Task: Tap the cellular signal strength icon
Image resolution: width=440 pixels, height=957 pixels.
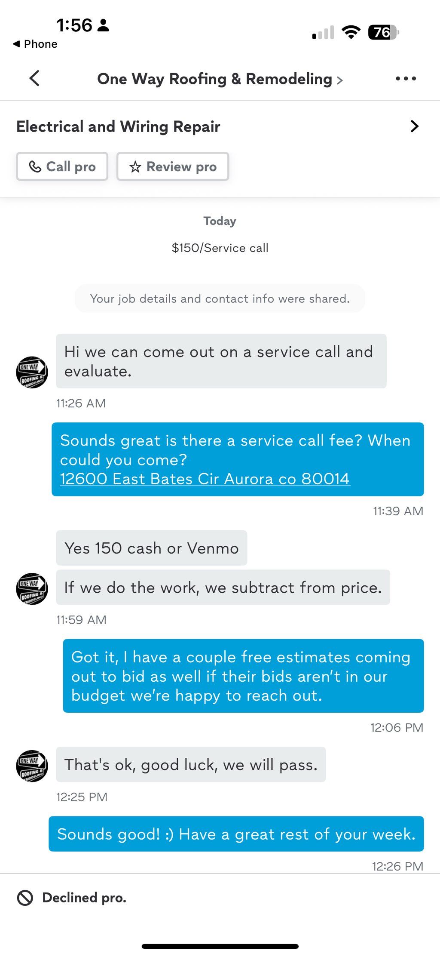Action: (x=323, y=33)
